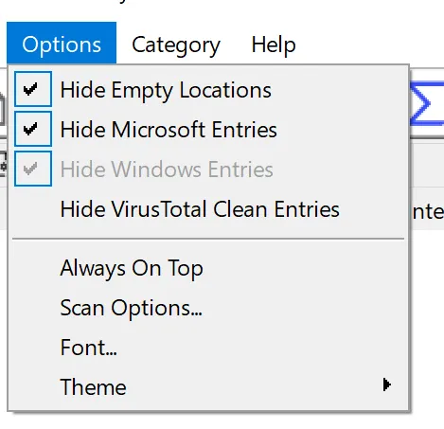
Task: Open the Font dialog
Action: tap(208, 348)
